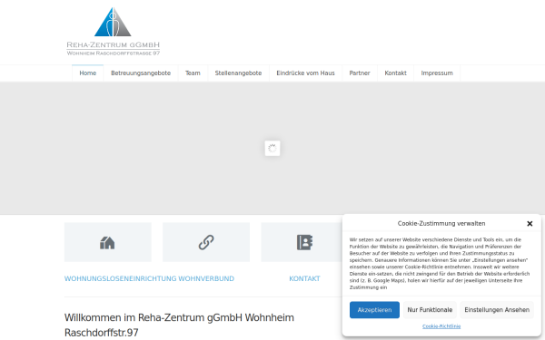This screenshot has height=340, width=545.
Task: Open Einstellungen Ansehen cookie settings
Action: pos(497,310)
